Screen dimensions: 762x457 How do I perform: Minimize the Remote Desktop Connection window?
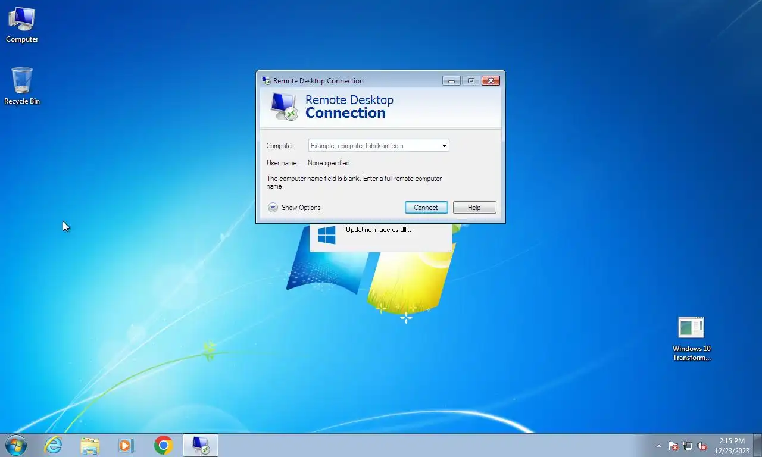451,80
